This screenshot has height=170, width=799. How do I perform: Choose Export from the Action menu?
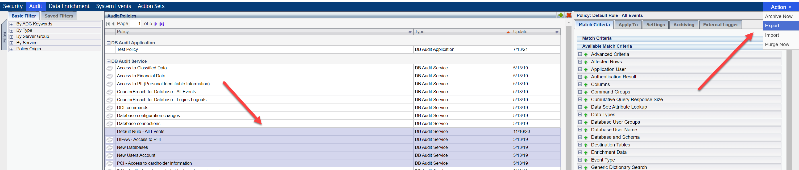(781, 26)
